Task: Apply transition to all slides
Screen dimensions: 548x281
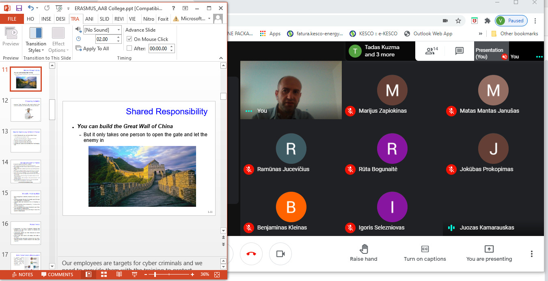Action: coord(92,49)
